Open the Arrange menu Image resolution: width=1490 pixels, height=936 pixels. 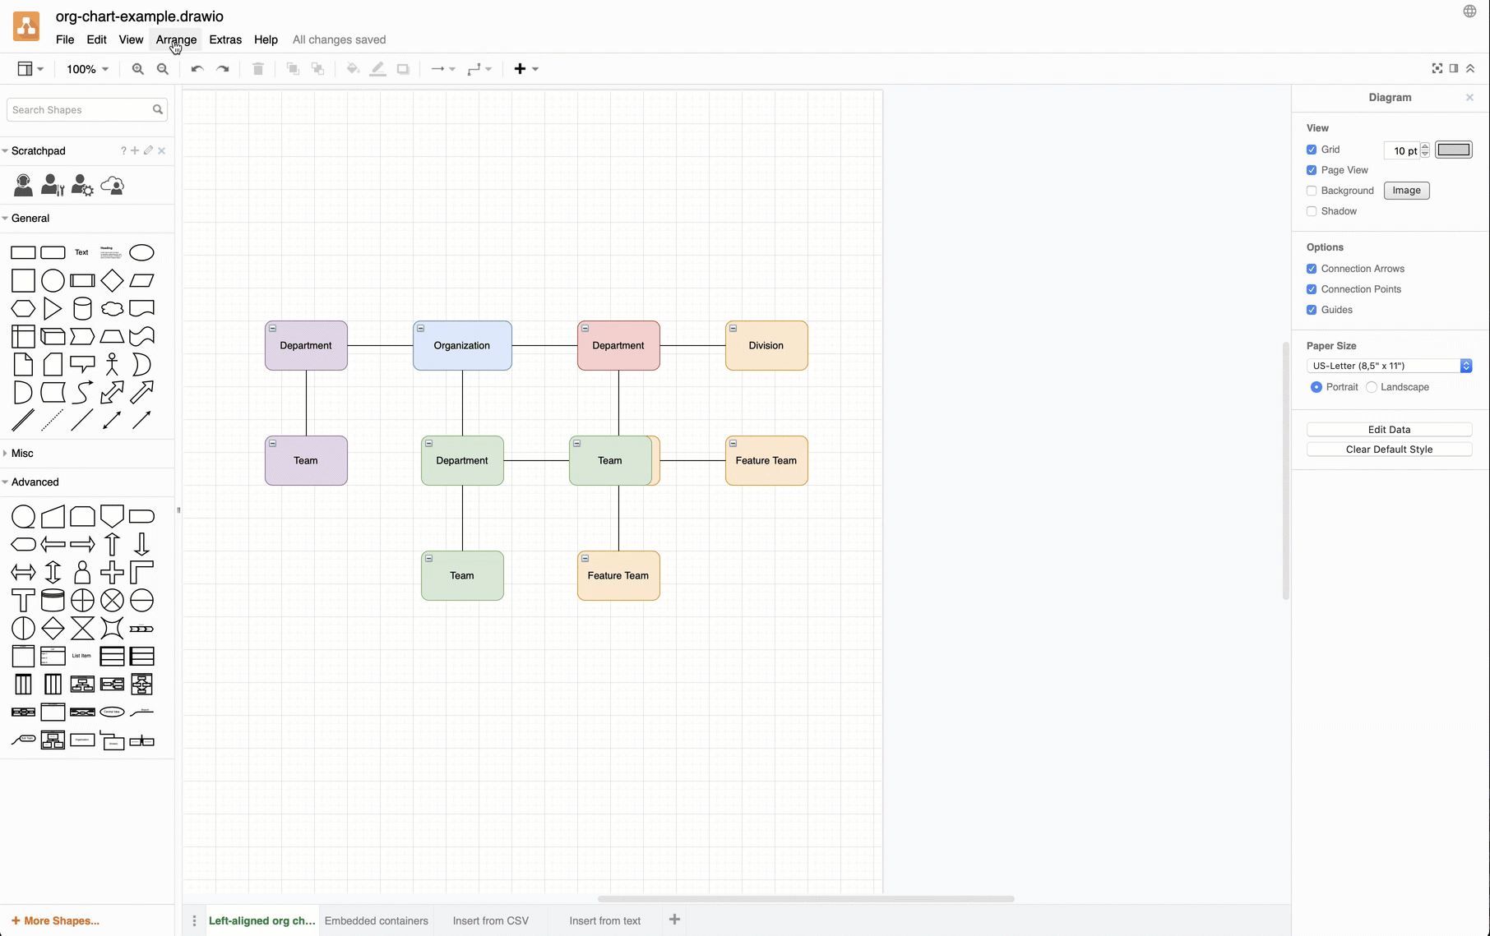(175, 39)
